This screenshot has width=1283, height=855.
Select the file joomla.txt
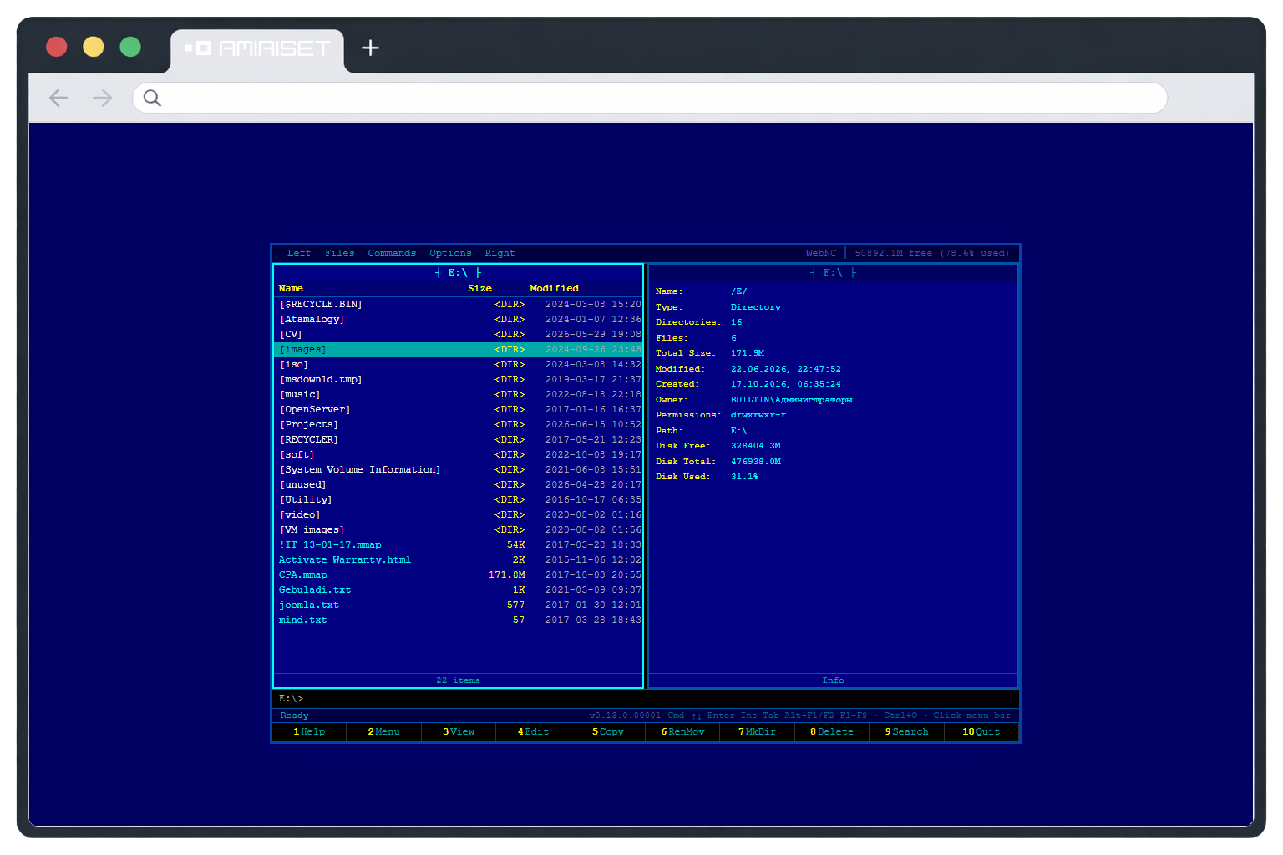coord(459,605)
